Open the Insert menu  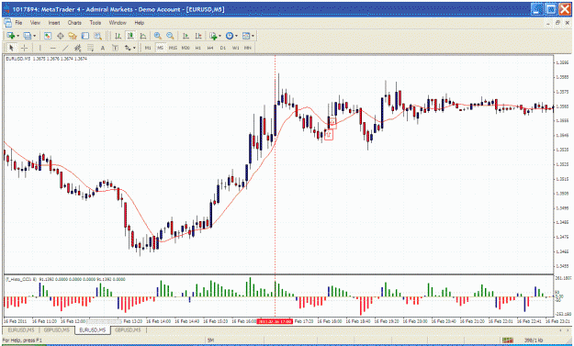pos(54,23)
